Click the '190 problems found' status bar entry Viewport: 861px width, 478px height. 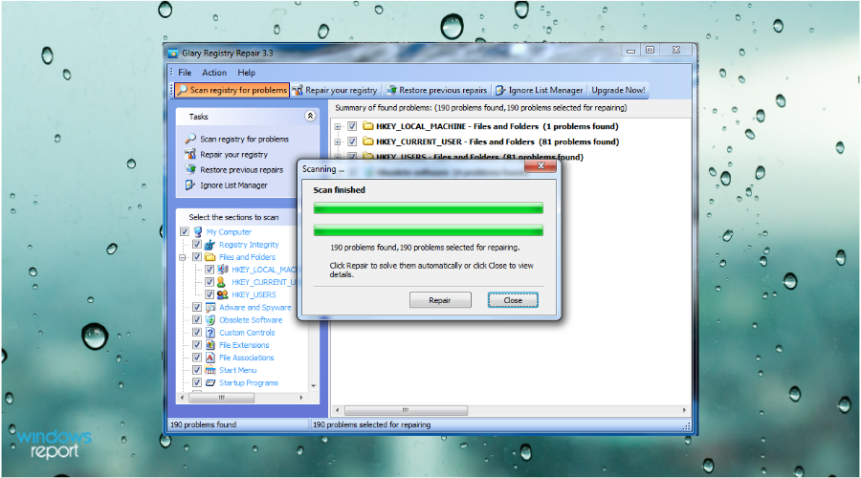click(x=203, y=424)
